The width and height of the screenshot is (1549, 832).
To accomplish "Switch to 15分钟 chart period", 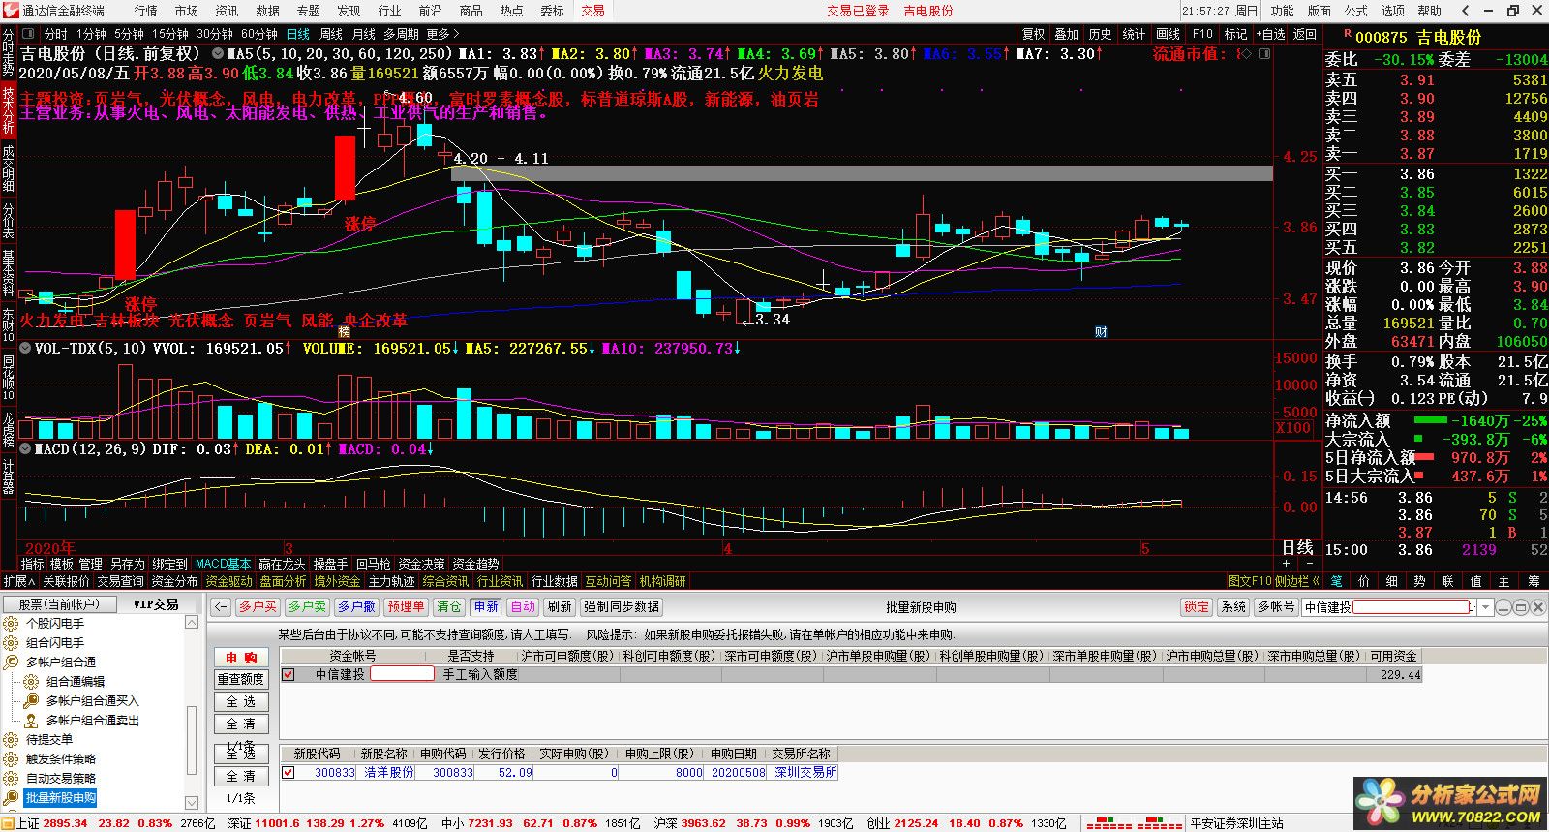I will (x=170, y=34).
